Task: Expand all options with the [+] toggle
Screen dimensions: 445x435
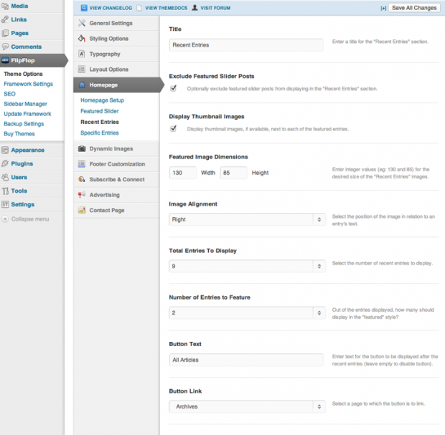Action: pos(383,8)
